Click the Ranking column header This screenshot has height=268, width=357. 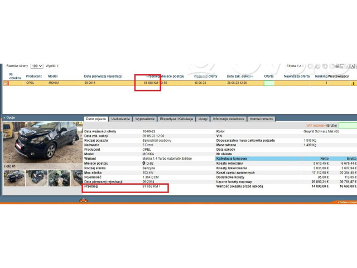point(321,76)
